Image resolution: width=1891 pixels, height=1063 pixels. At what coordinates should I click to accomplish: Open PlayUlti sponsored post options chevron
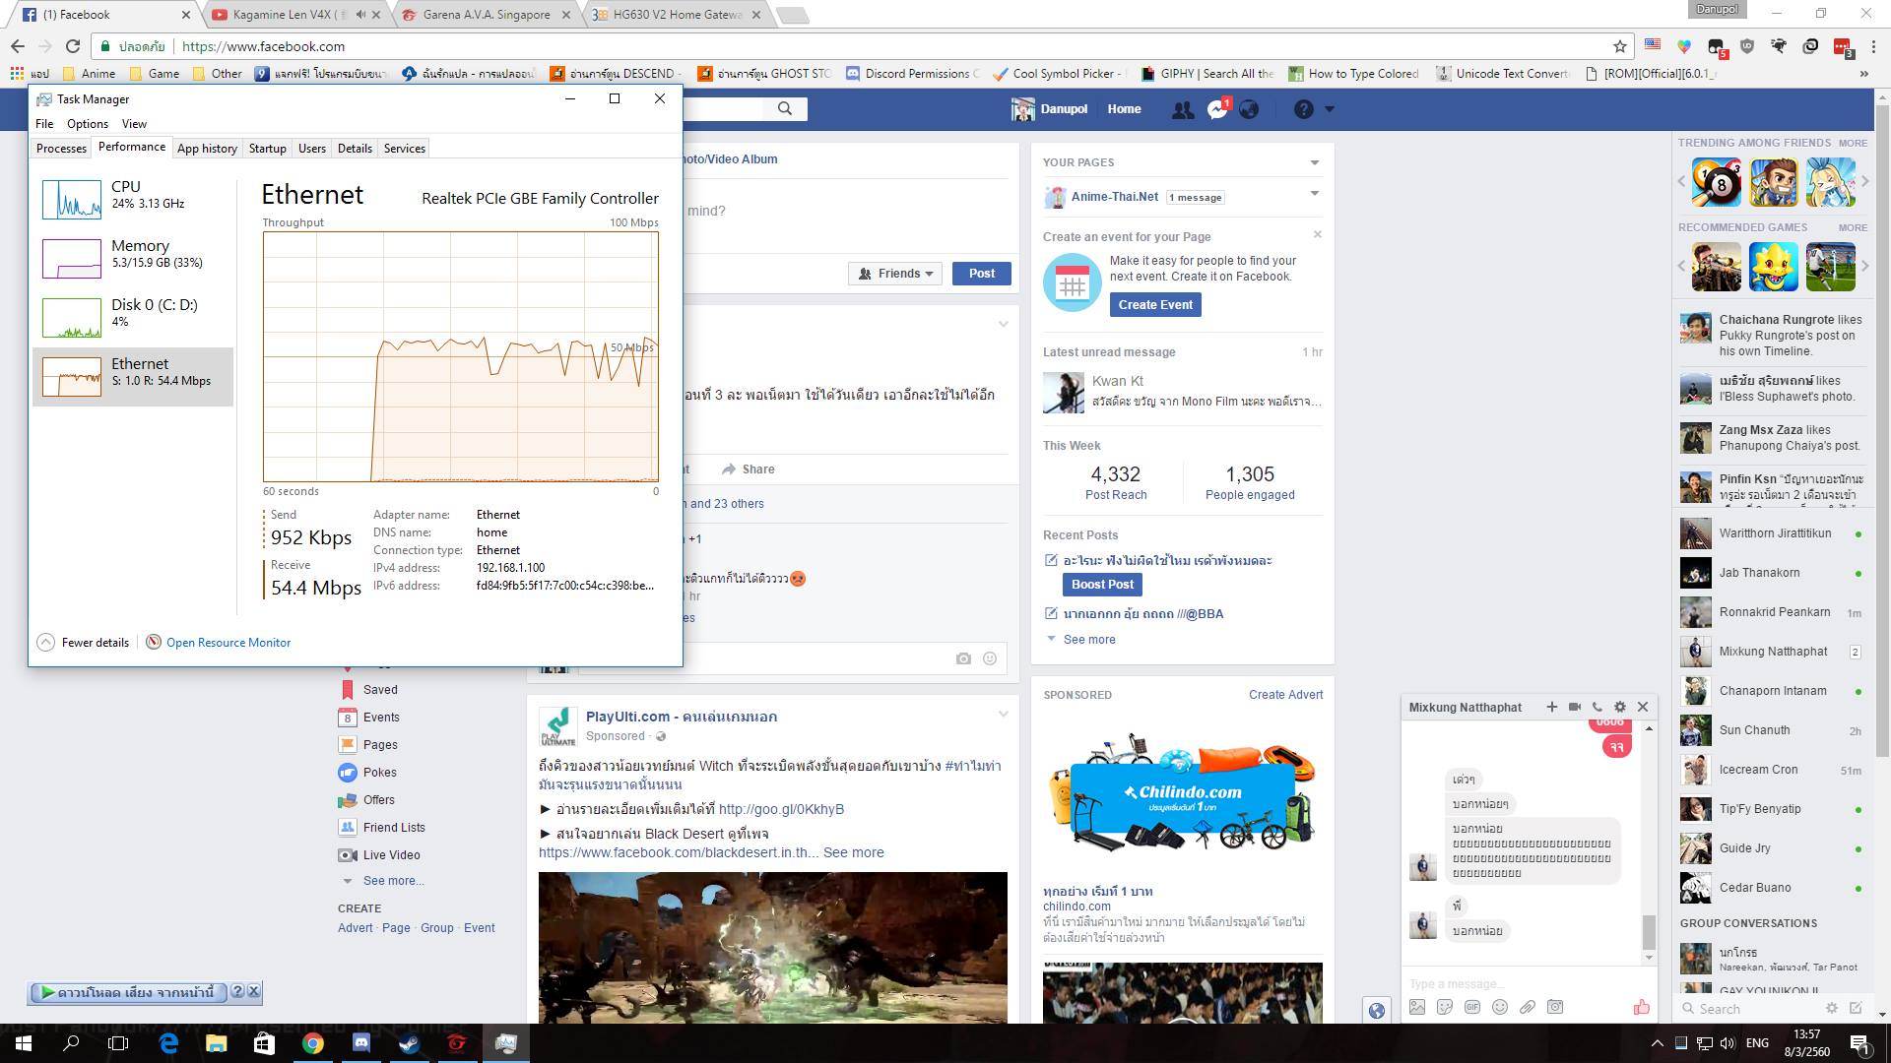tap(1003, 715)
